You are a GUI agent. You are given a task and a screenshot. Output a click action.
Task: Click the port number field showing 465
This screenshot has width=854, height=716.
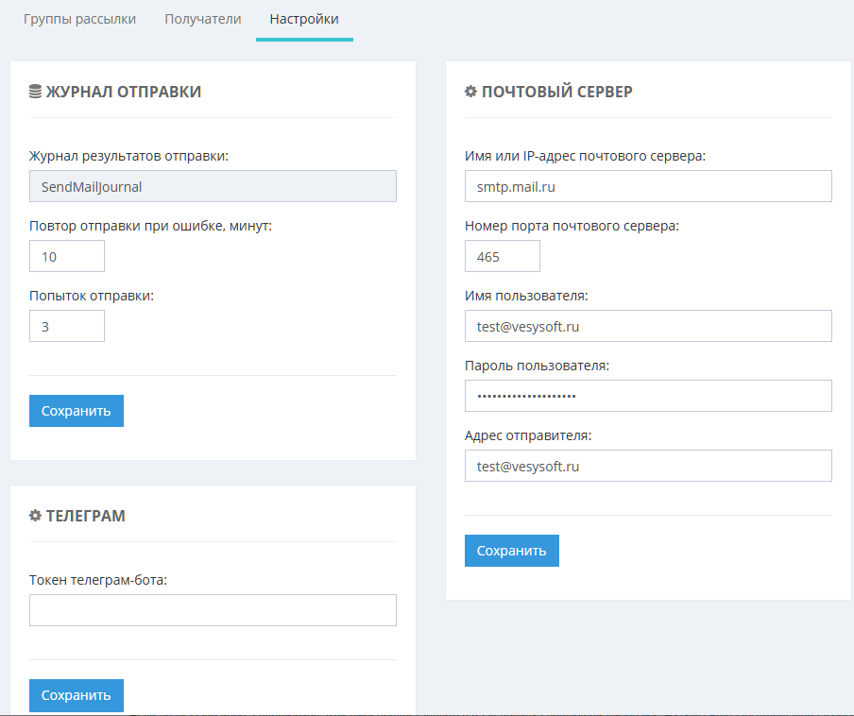[502, 256]
